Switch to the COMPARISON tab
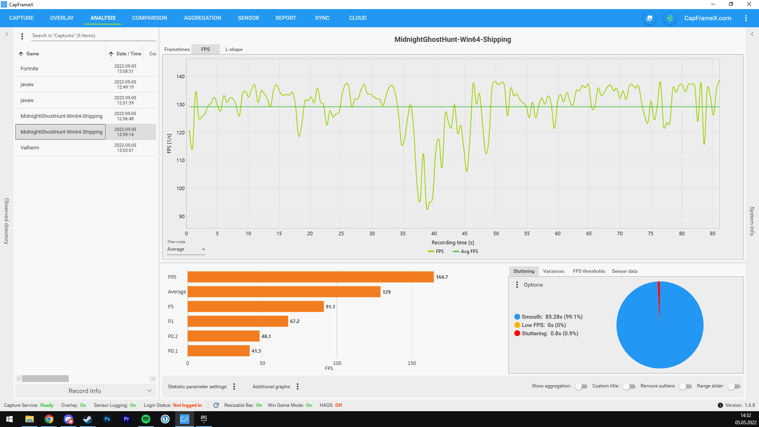 [x=149, y=18]
